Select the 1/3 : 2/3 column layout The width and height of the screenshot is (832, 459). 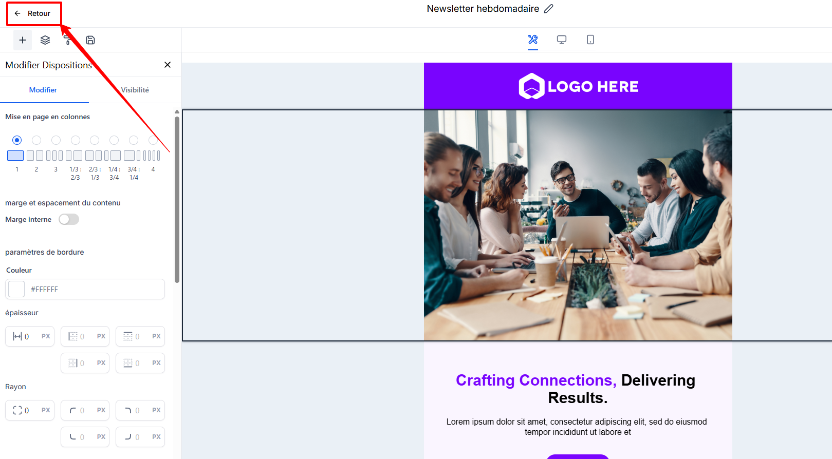click(76, 140)
